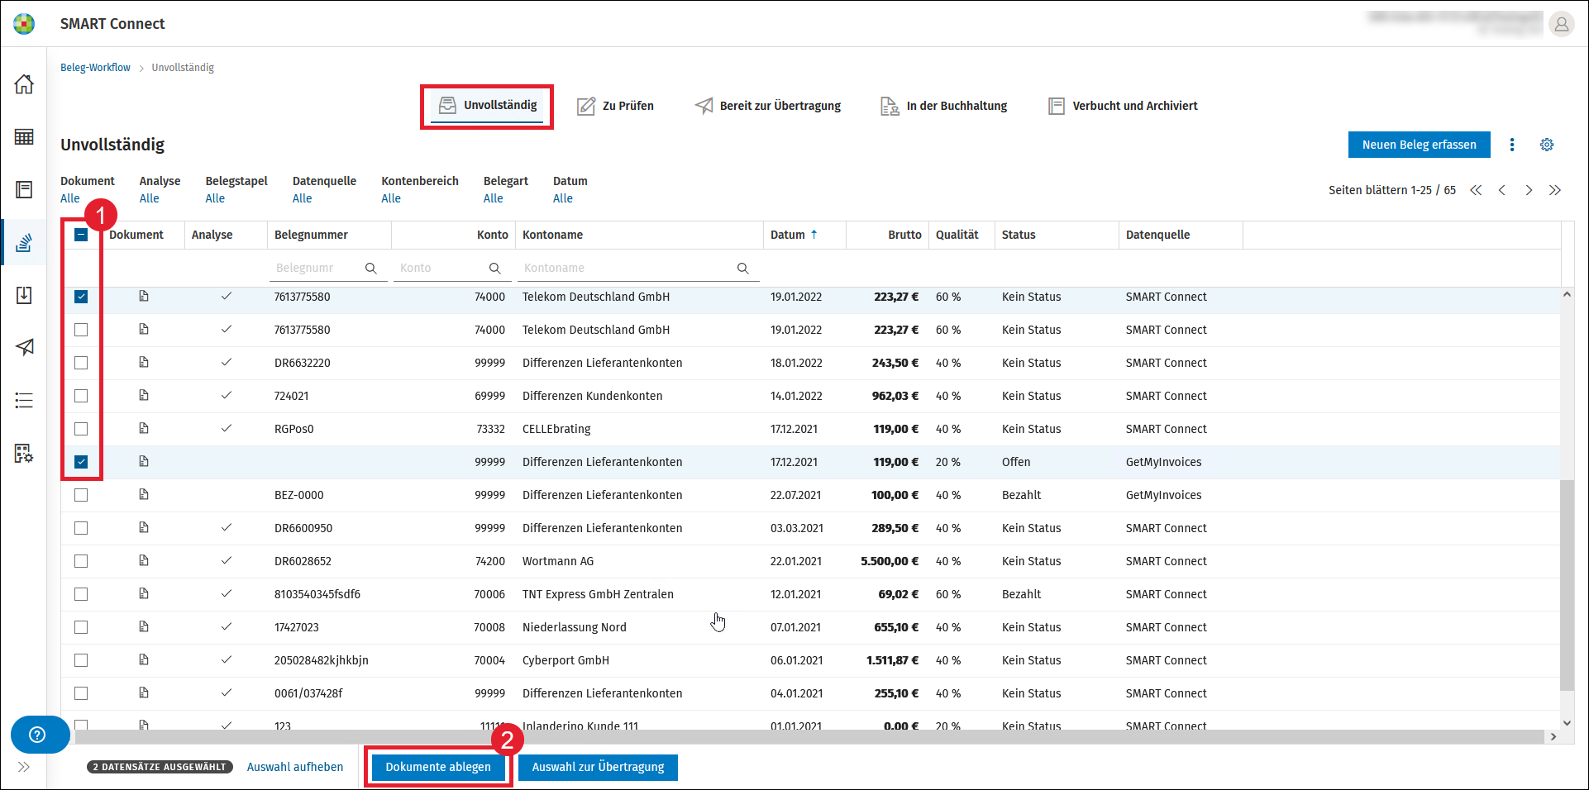Image resolution: width=1589 pixels, height=790 pixels.
Task: Click Auswahl zur Übertragung button
Action: click(598, 767)
